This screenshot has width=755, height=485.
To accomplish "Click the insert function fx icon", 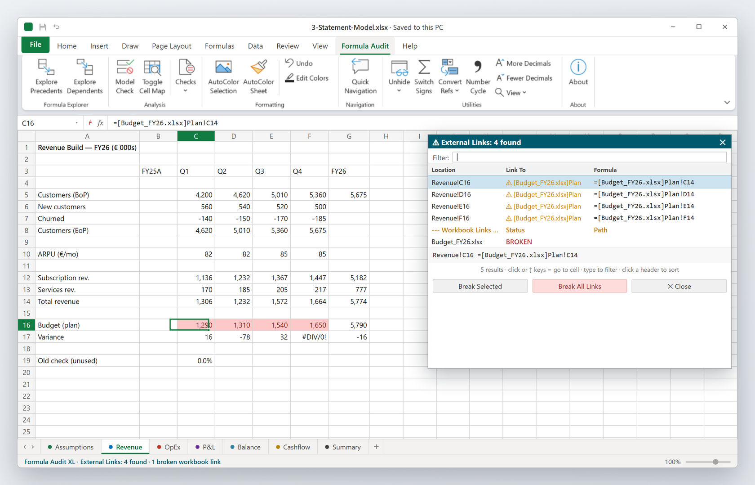I will 100,123.
